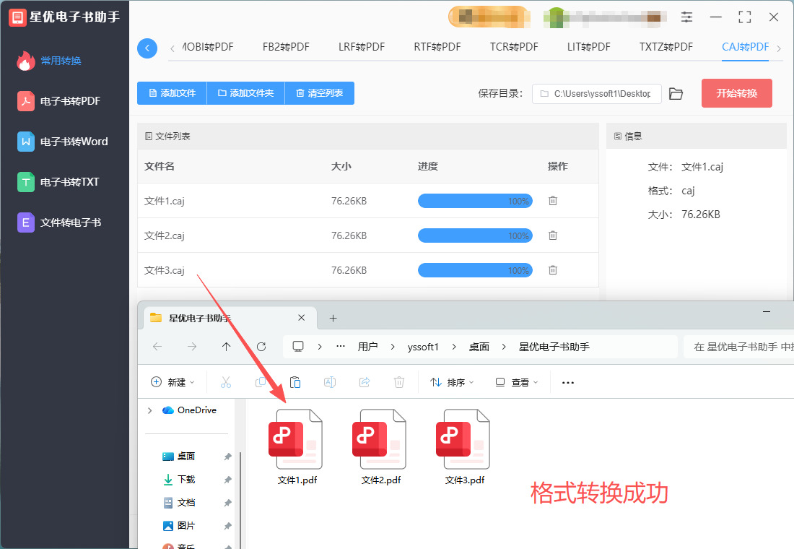Switch to the RTF转PDF tab

[x=437, y=47]
